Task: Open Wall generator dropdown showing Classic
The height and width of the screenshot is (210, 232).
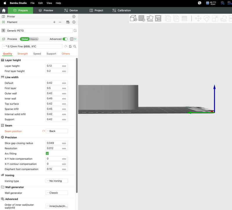Action: tap(57, 193)
